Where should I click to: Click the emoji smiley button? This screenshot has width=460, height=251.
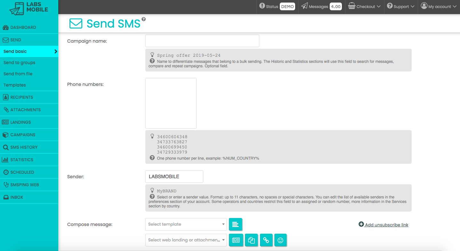point(280,240)
